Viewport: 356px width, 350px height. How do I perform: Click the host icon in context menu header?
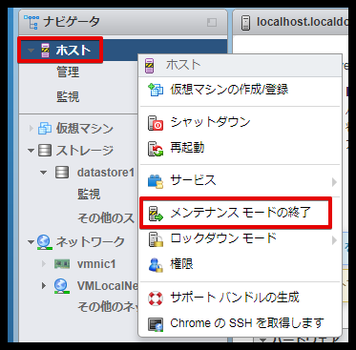click(150, 66)
